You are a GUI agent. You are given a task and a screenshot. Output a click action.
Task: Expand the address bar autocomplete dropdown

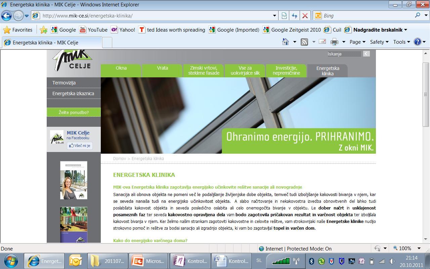click(274, 15)
